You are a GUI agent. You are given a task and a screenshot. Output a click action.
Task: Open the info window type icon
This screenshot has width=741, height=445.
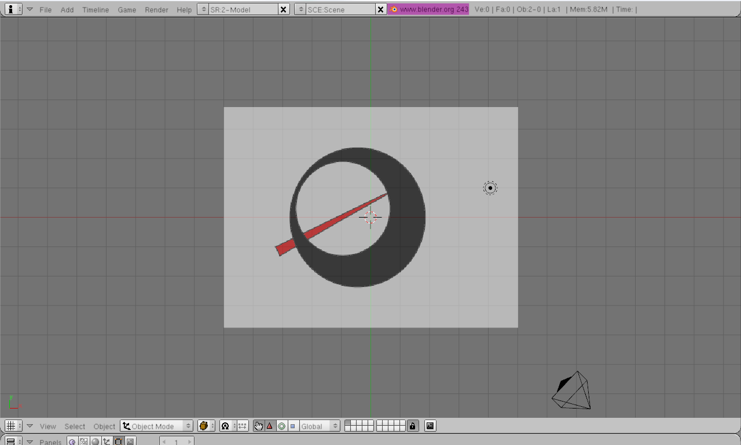(13, 9)
